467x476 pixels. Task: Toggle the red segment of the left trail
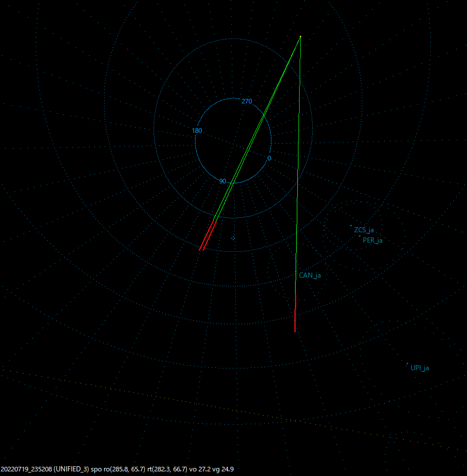208,236
